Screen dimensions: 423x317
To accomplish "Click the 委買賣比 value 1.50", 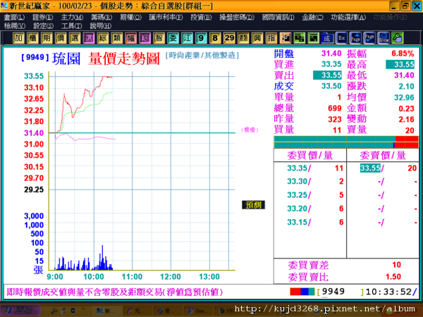I will (393, 277).
